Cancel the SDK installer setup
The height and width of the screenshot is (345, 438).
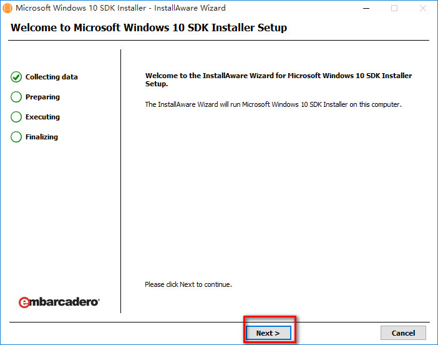coord(403,333)
